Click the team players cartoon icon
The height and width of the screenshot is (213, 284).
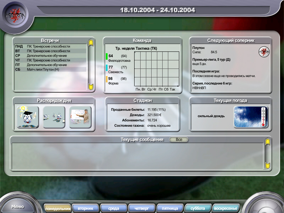point(54,117)
